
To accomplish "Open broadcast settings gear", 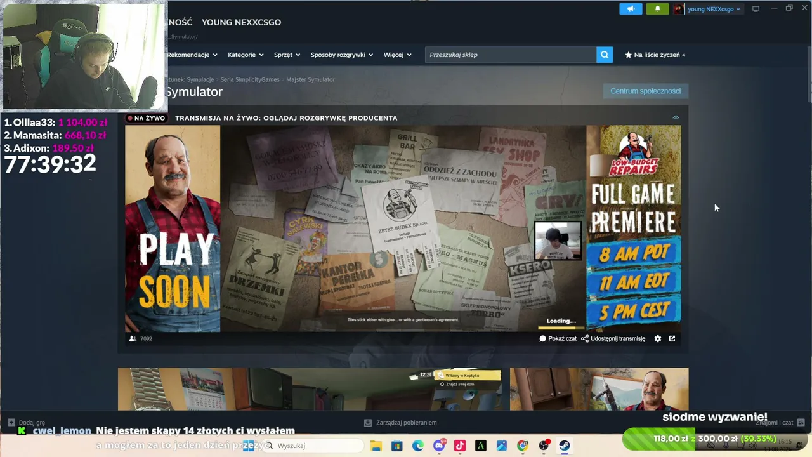I will pyautogui.click(x=658, y=338).
